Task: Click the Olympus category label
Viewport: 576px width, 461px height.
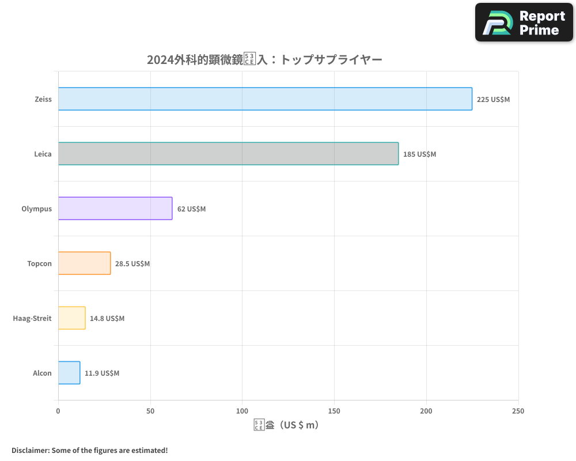Action: [x=37, y=209]
